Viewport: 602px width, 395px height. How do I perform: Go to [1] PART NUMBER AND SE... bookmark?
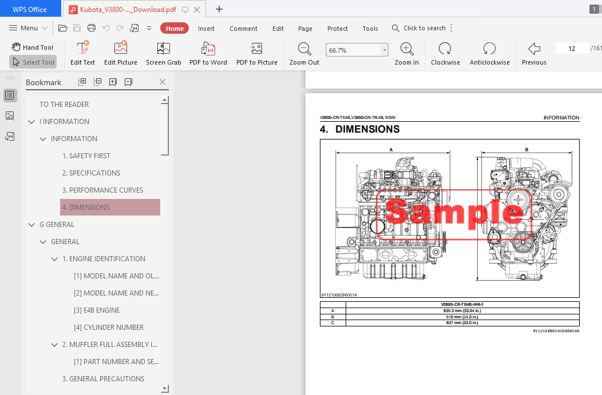[x=116, y=362]
